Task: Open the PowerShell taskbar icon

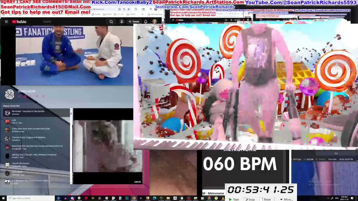Action: (x=58, y=198)
